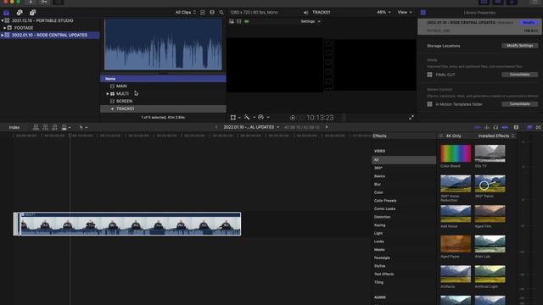Open the Photos and Audio sidebar icon
The width and height of the screenshot is (543, 305).
pyautogui.click(x=20, y=13)
